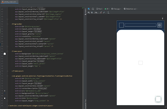Click the Guidelines icon in design toolbar
167x109 pixels.
pos(108,12)
